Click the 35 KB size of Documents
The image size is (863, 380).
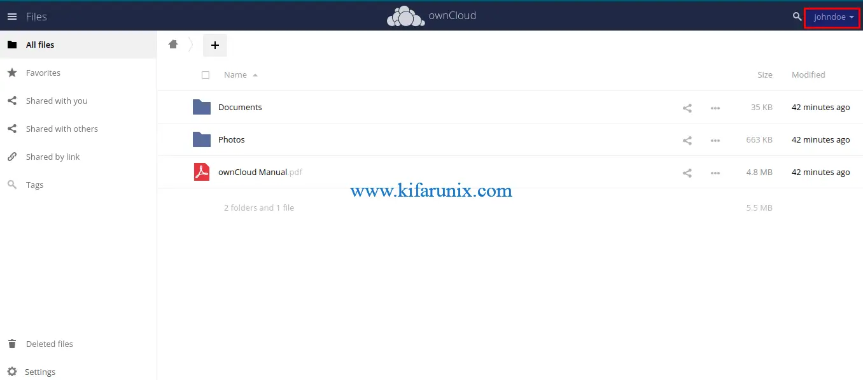[762, 108]
